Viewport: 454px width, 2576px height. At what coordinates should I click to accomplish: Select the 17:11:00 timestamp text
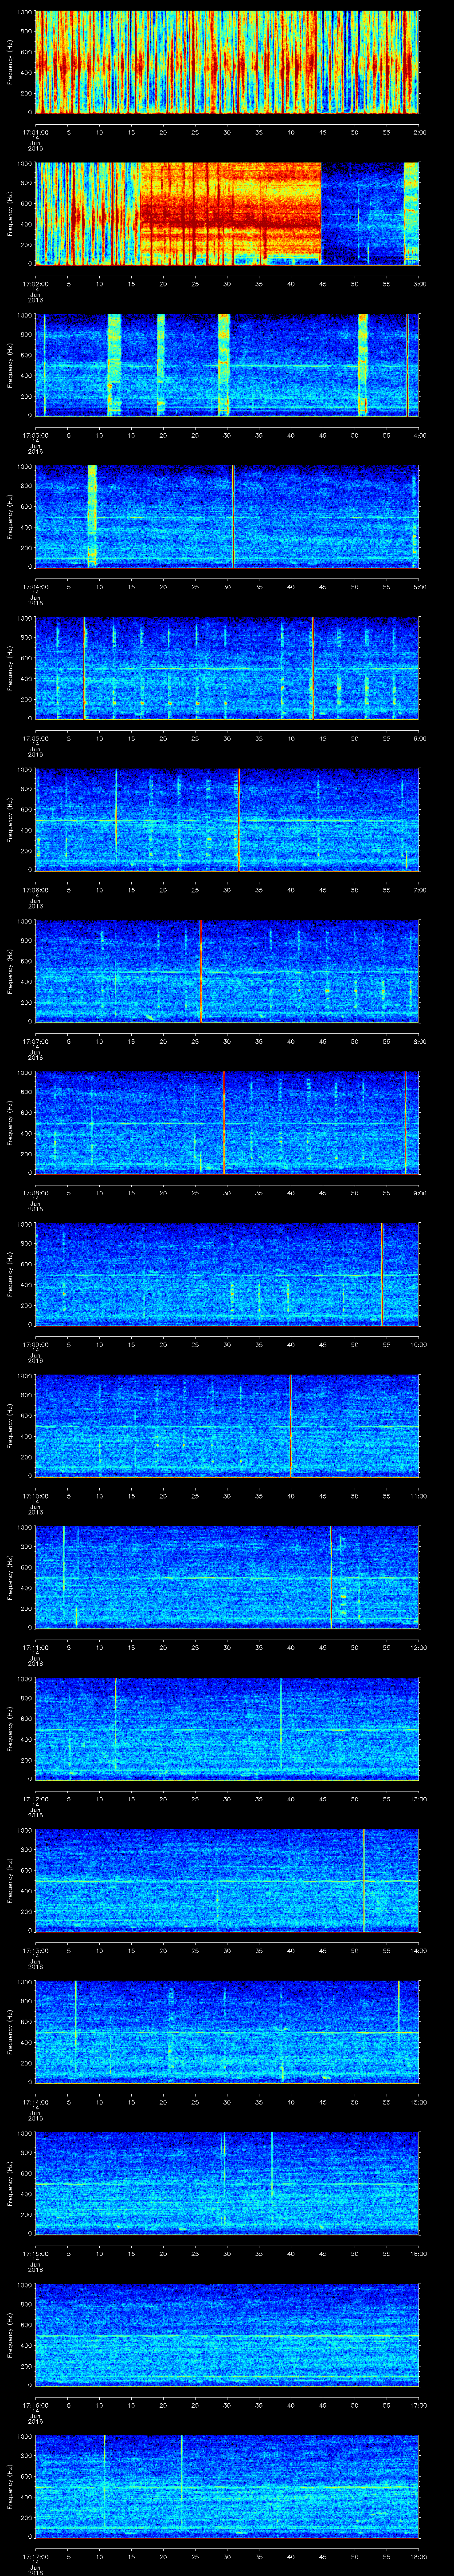tap(36, 1647)
